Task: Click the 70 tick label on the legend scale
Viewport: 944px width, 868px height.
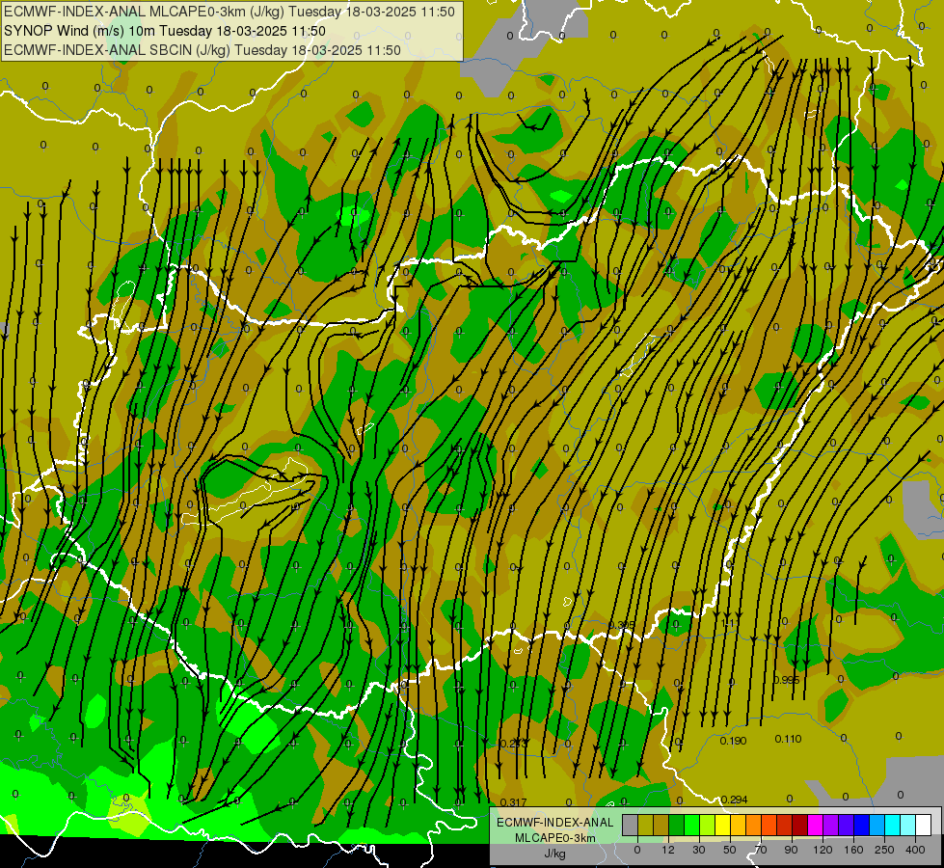Action: pos(761,850)
